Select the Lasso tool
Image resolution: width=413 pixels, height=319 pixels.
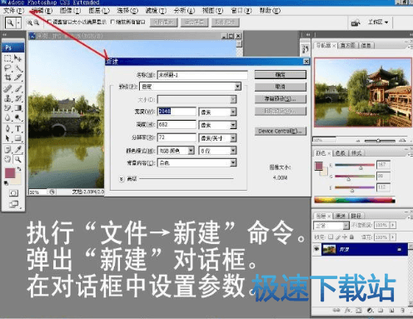pyautogui.click(x=7, y=67)
